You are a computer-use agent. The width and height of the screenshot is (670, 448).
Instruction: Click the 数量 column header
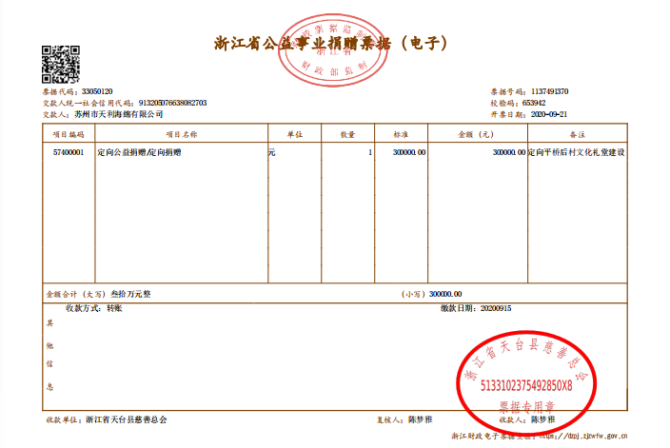click(347, 134)
